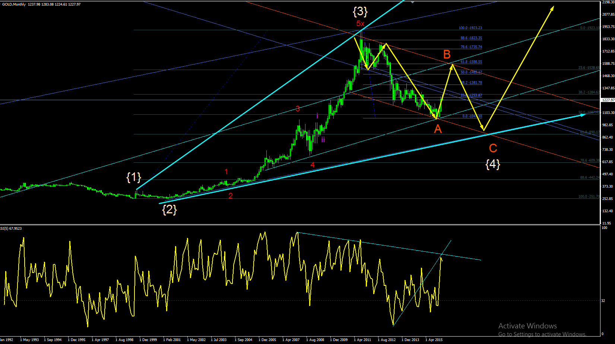This screenshot has height=344, width=615.
Task: Click 1468.30 on the price axis
Action: click(x=608, y=76)
